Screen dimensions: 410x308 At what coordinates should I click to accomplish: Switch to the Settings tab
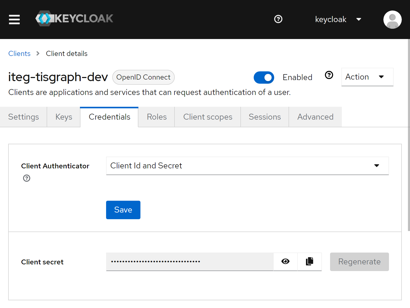point(23,117)
